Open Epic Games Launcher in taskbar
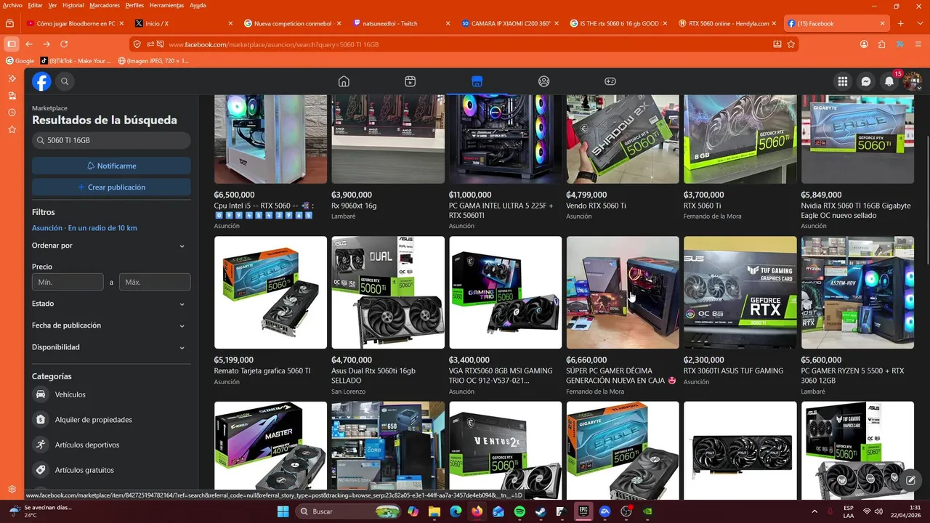930x523 pixels. (583, 511)
